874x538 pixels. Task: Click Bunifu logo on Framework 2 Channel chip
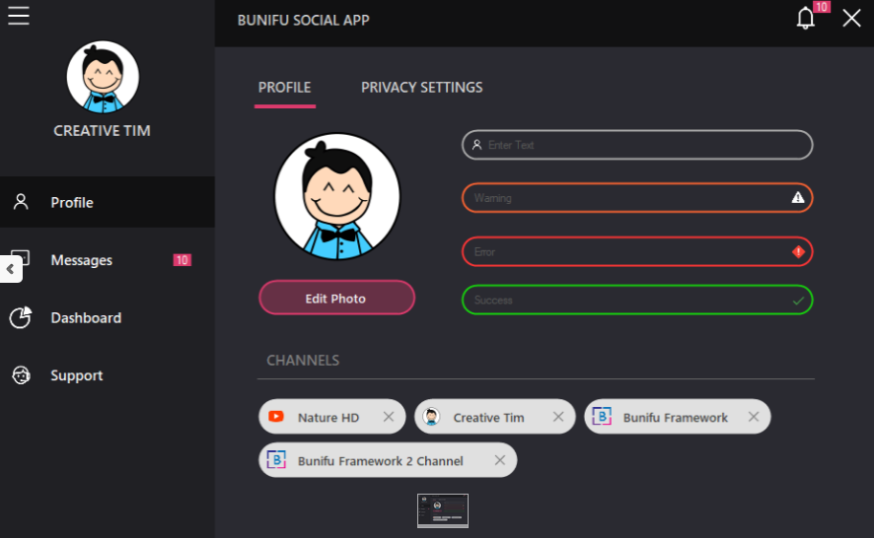[x=276, y=460]
